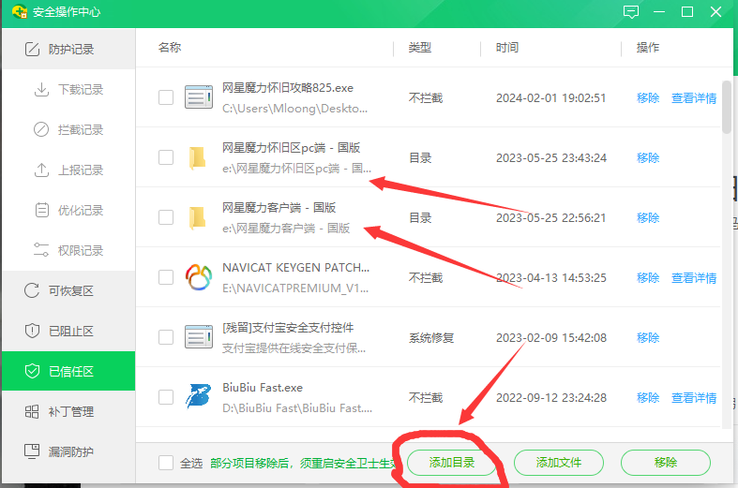Click 移除 for 网星魔力客户端 folder
The height and width of the screenshot is (488, 738).
[x=648, y=217]
